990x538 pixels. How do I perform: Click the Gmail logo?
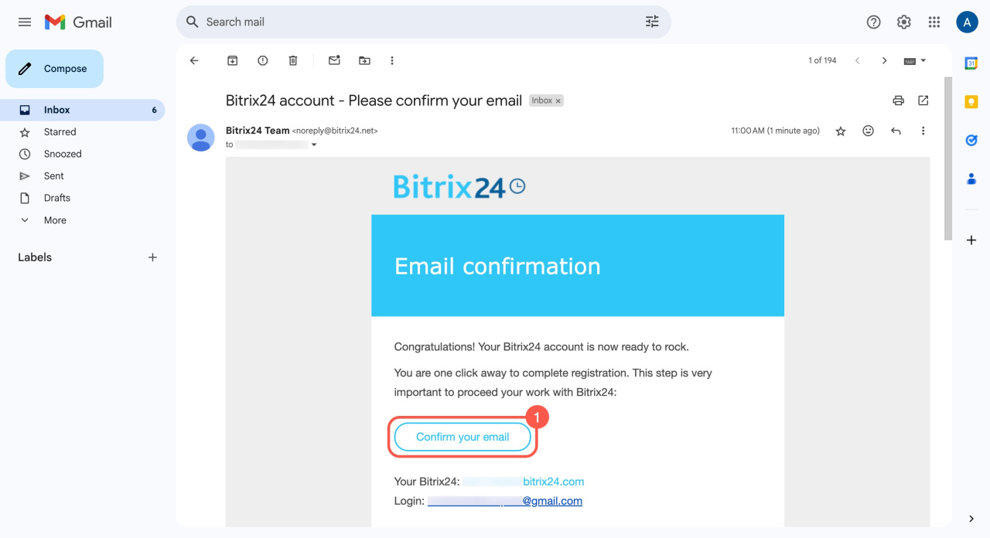tap(78, 22)
